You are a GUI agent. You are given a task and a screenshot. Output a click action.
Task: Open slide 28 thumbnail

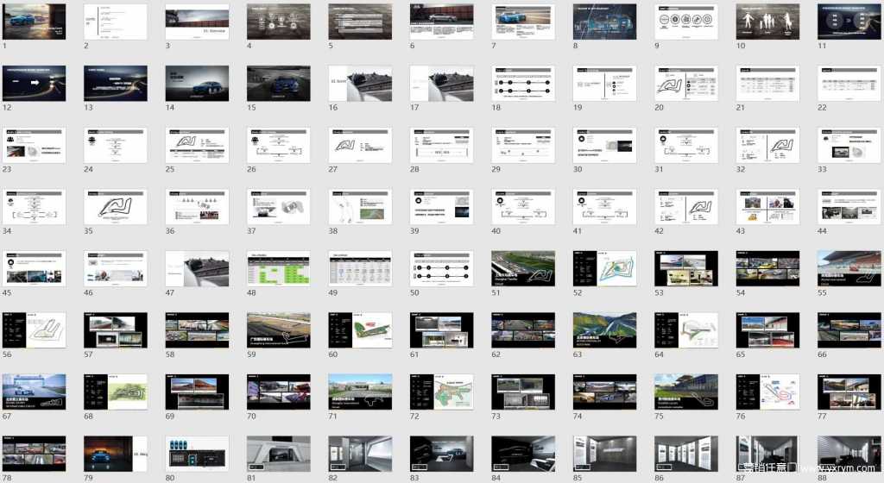click(x=442, y=146)
